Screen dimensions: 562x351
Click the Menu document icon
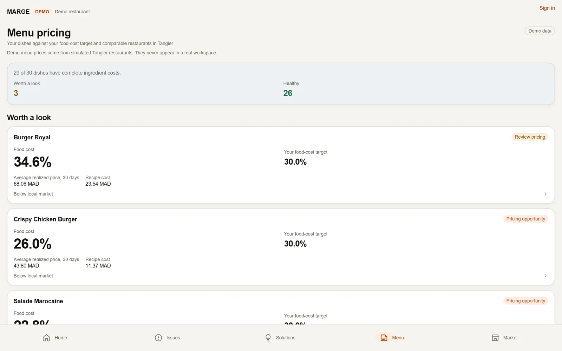[x=384, y=338]
